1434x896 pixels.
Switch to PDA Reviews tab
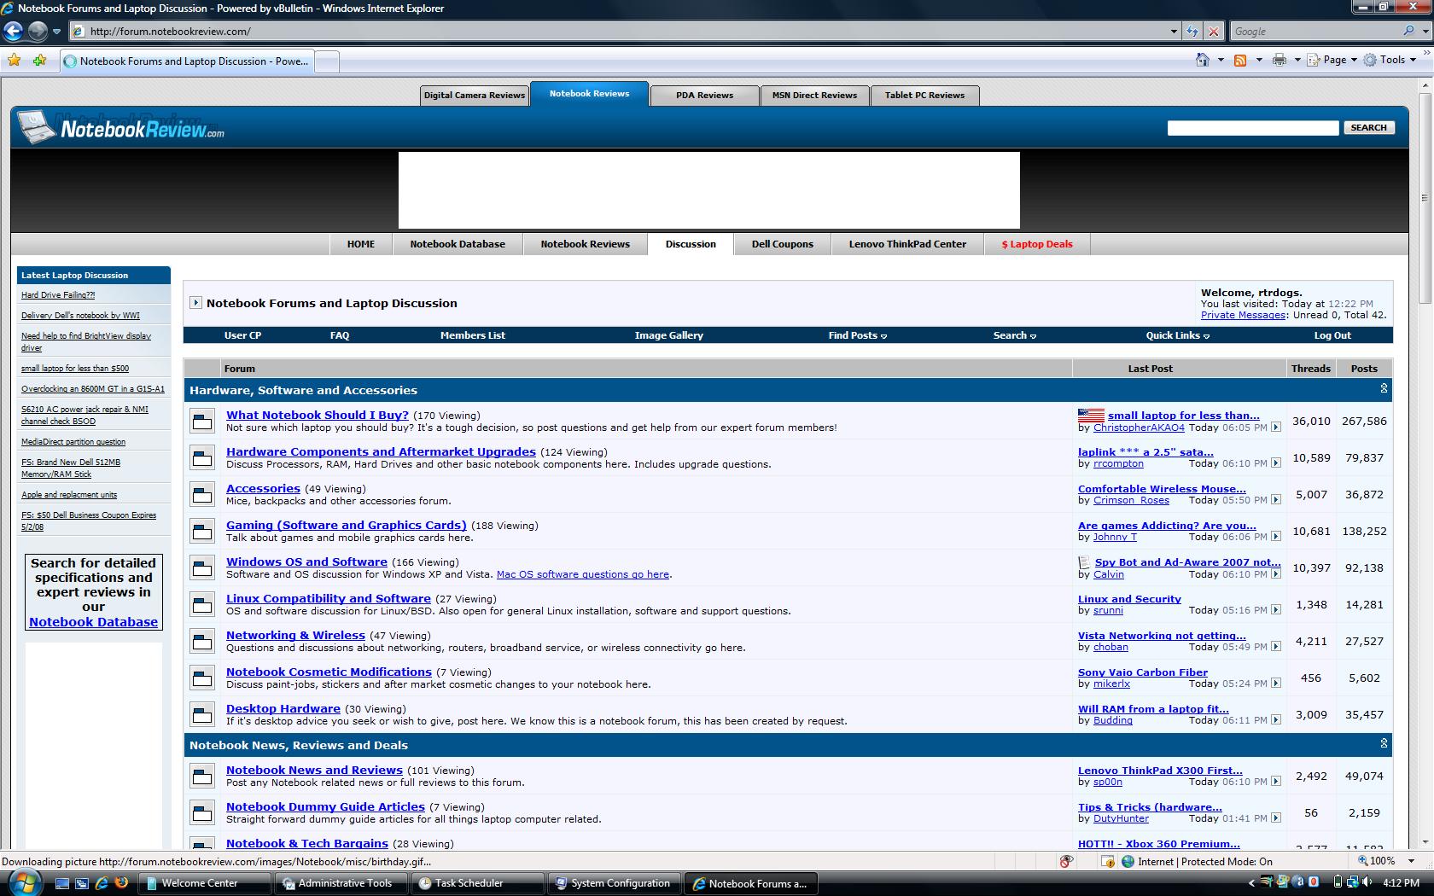tap(704, 96)
